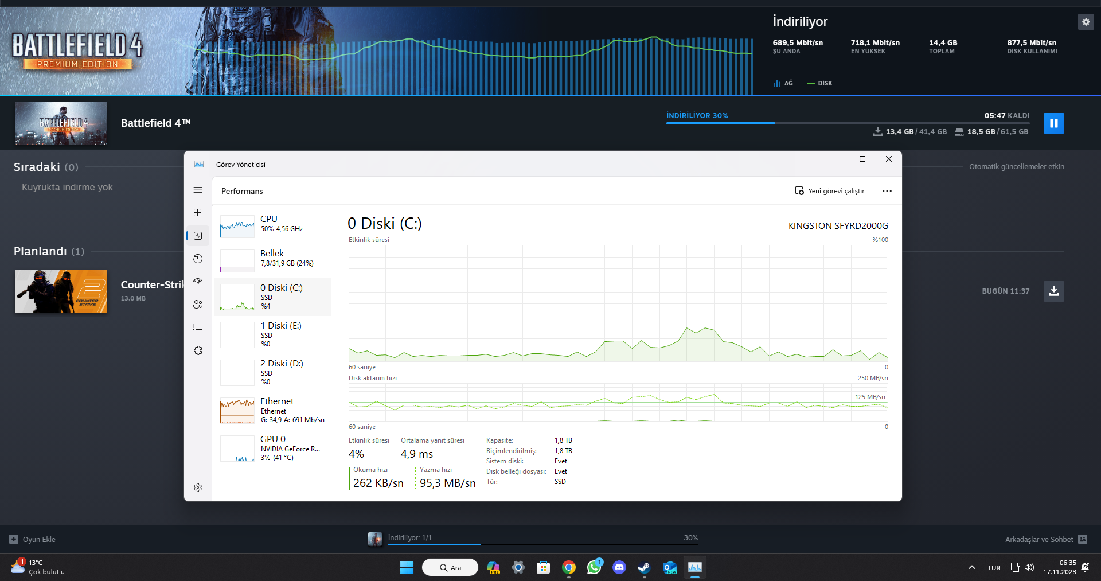Open WhatsApp from taskbar
1101x581 pixels.
coord(594,568)
